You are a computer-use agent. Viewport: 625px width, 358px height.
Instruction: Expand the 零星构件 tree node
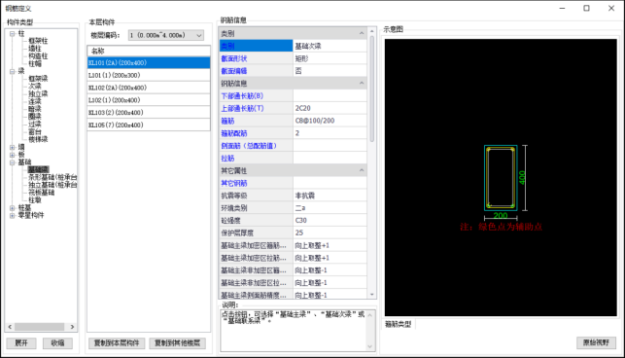coord(12,216)
